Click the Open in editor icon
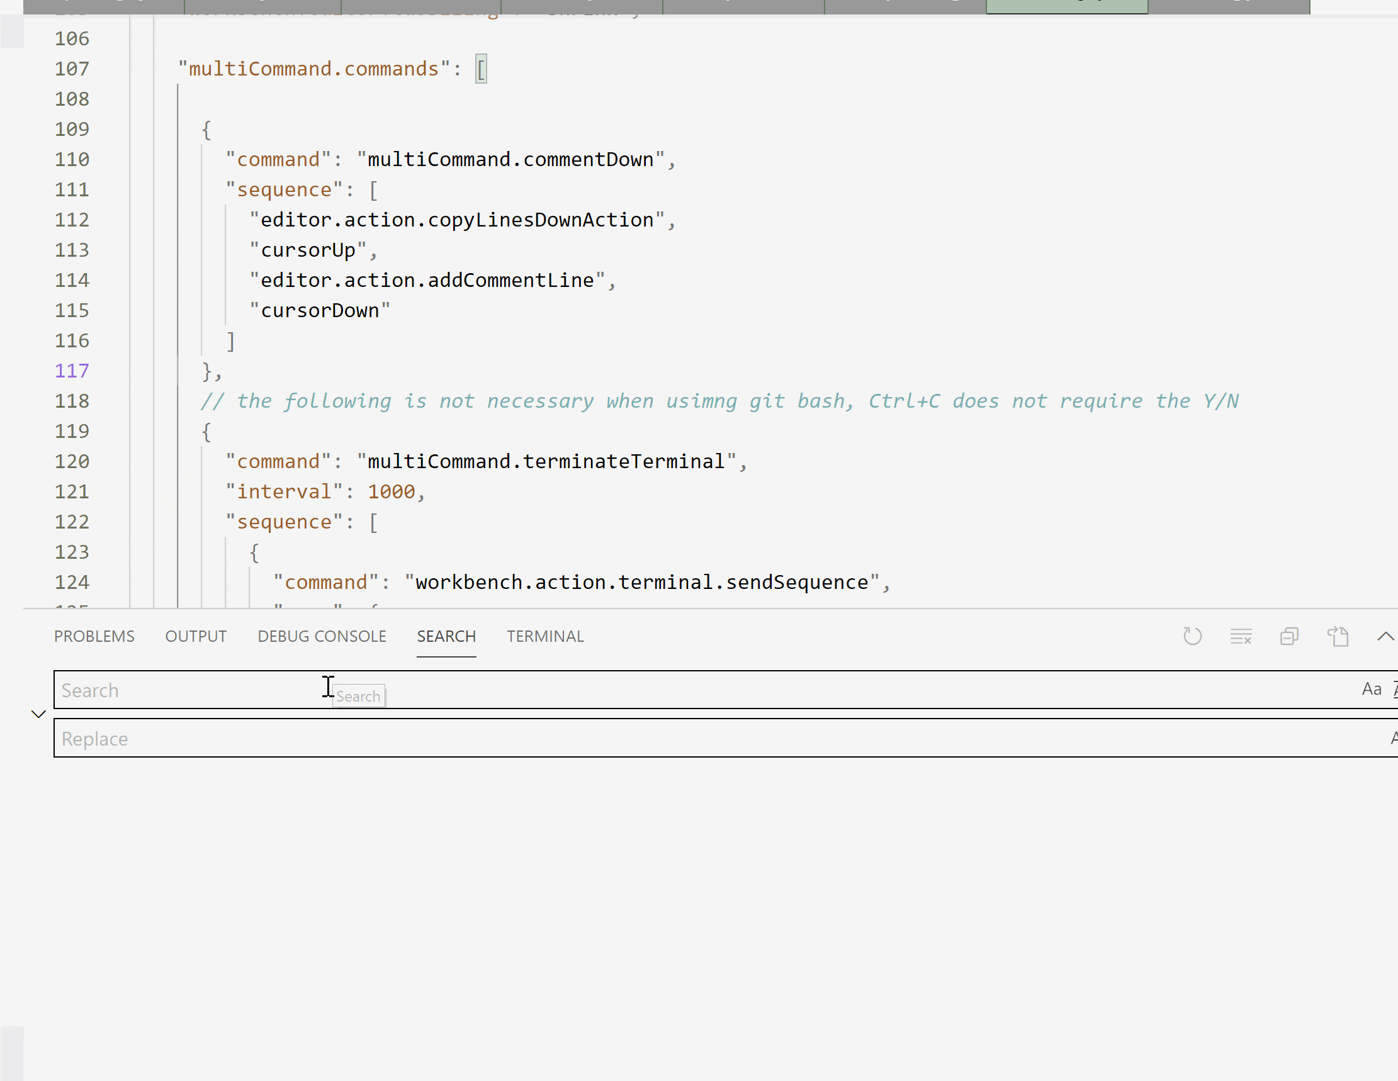 [1337, 636]
